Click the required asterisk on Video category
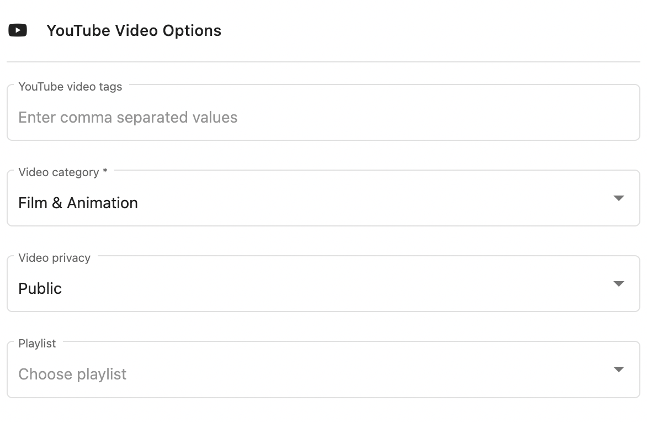The height and width of the screenshot is (422, 647). click(x=105, y=172)
